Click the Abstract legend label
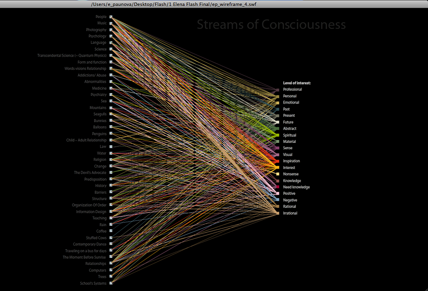Image resolution: width=428 pixels, height=291 pixels. tap(290, 129)
